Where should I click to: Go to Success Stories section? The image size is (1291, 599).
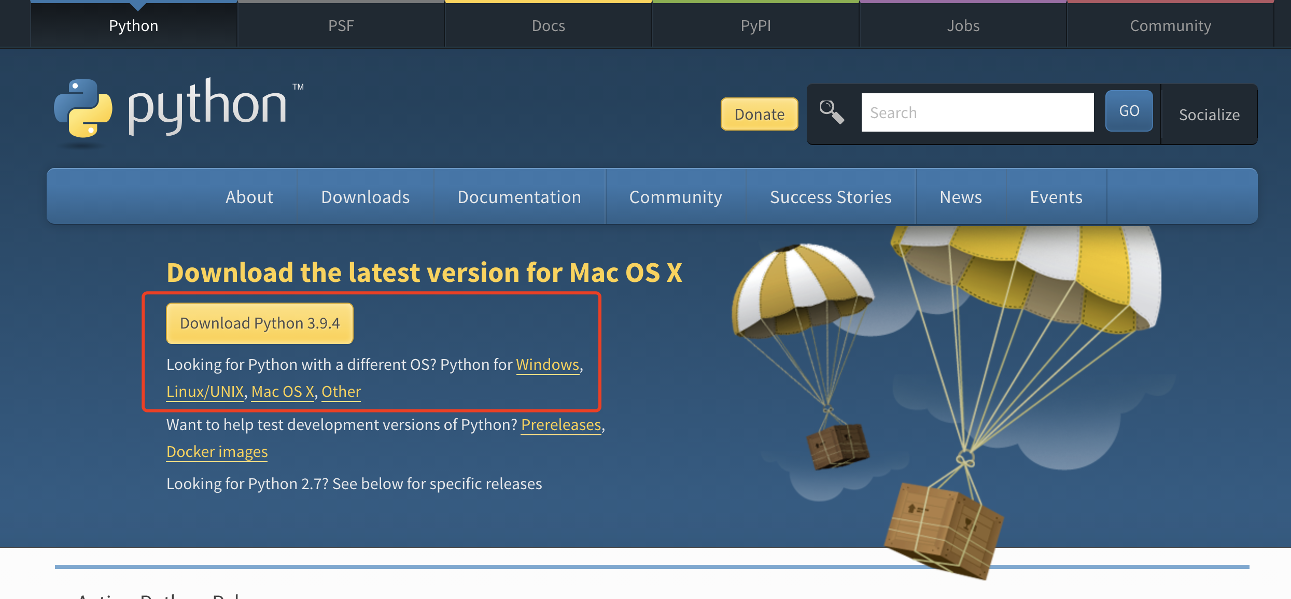point(831,197)
